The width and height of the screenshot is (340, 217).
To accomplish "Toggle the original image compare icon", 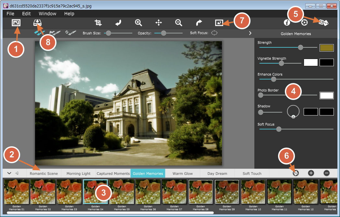I will pos(219,23).
